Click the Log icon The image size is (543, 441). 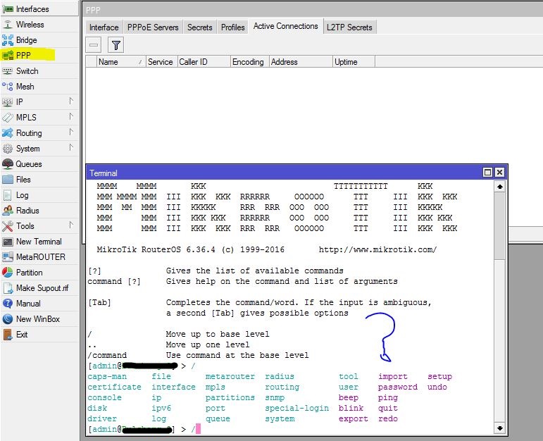point(8,195)
